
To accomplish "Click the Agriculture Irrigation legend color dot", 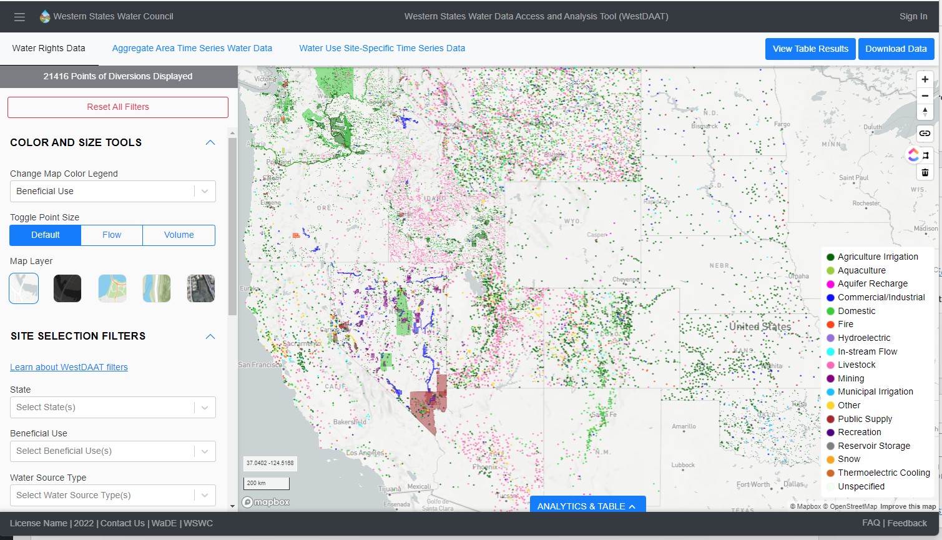I will [830, 257].
